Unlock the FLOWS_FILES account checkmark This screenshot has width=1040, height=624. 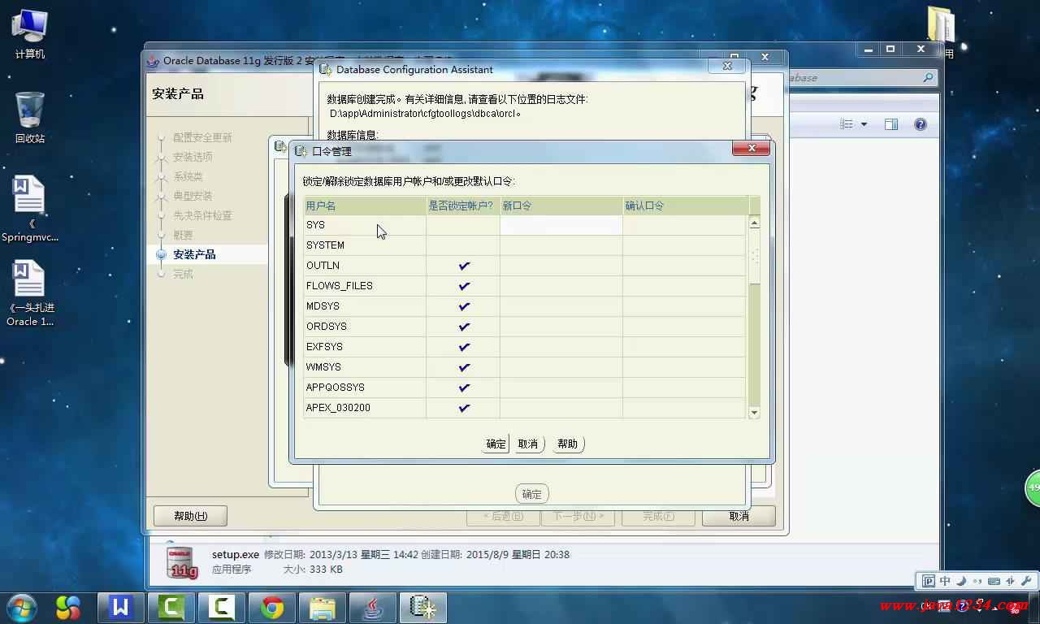click(x=464, y=286)
